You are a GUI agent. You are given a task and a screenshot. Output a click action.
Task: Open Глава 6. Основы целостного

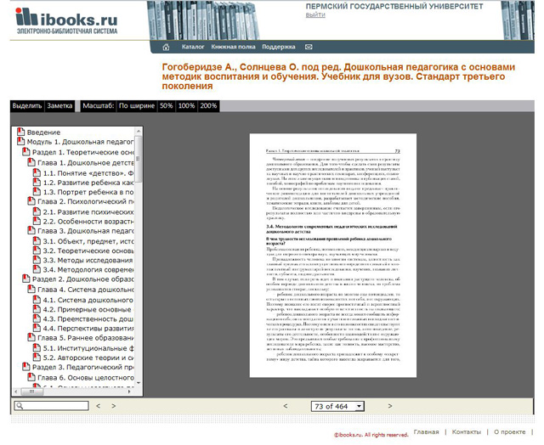85,377
